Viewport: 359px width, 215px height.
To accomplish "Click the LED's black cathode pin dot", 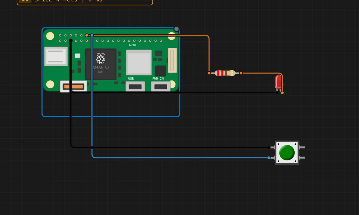I will pyautogui.click(x=277, y=93).
